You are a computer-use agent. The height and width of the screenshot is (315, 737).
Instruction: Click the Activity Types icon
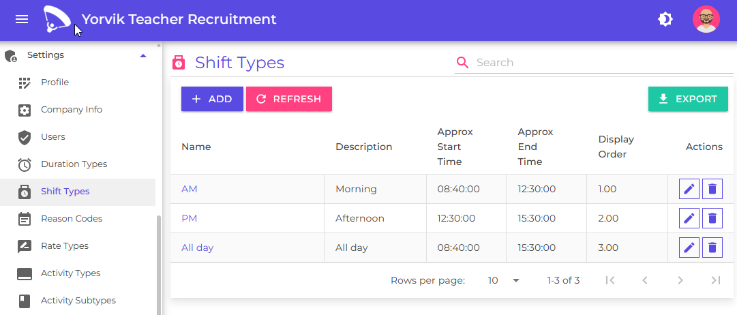[x=24, y=273]
